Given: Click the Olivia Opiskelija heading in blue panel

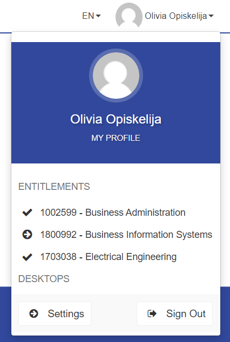Looking at the screenshot, I should click(x=116, y=119).
